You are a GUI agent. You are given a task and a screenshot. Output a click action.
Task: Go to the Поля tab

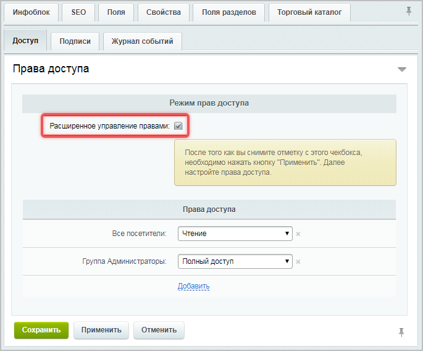tap(115, 12)
